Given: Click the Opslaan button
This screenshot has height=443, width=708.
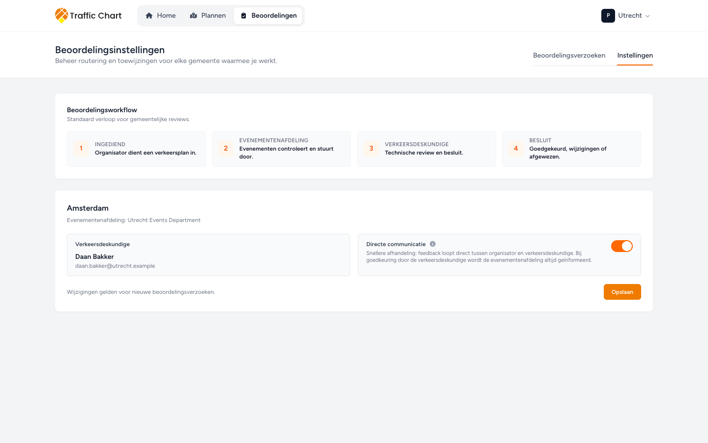Looking at the screenshot, I should [622, 292].
